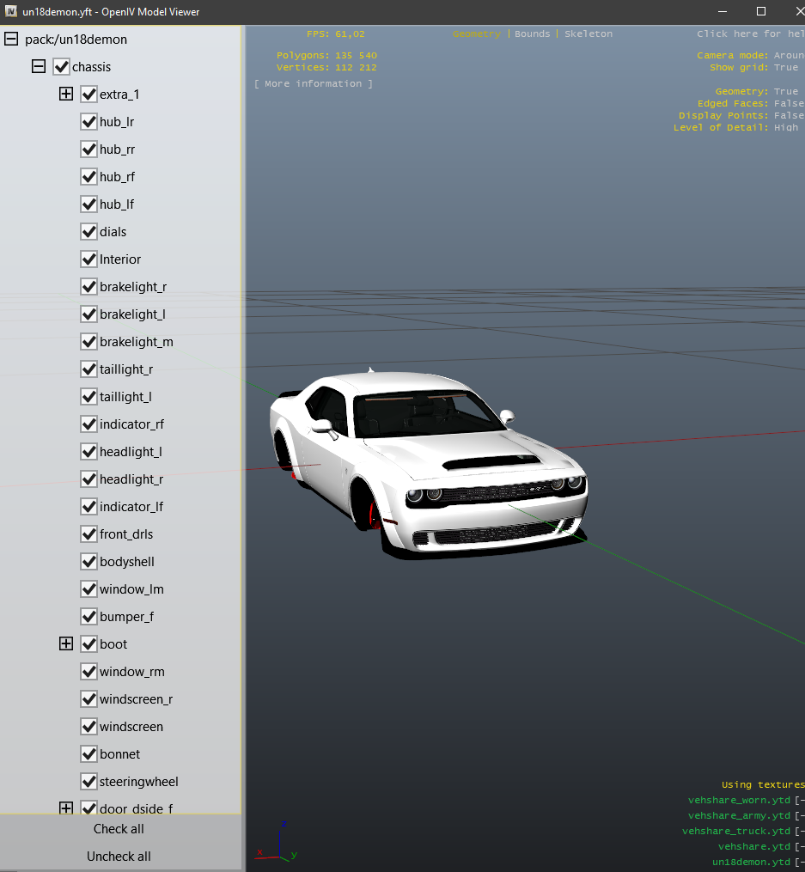Switch to the Bounds view tab
This screenshot has width=805, height=872.
click(x=532, y=34)
